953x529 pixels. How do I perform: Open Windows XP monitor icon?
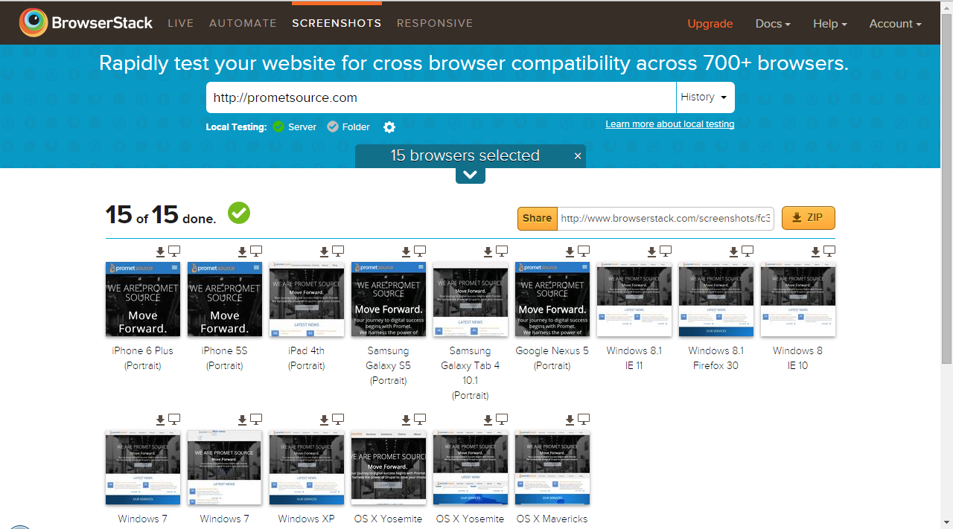point(338,420)
